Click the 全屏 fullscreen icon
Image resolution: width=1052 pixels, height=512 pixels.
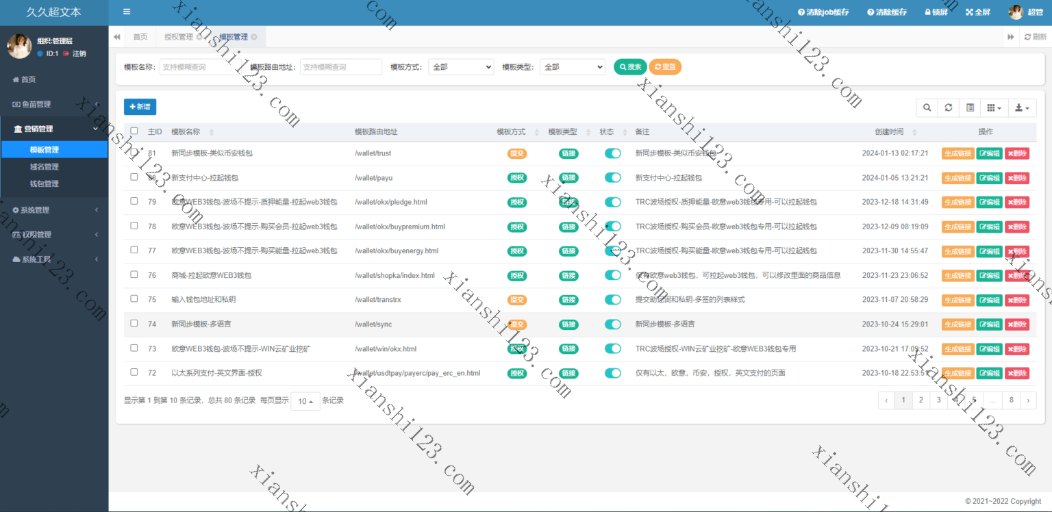978,12
